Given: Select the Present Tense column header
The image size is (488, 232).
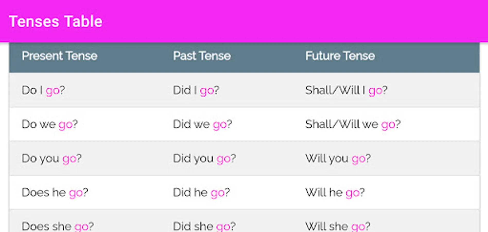Looking at the screenshot, I should click(x=59, y=56).
